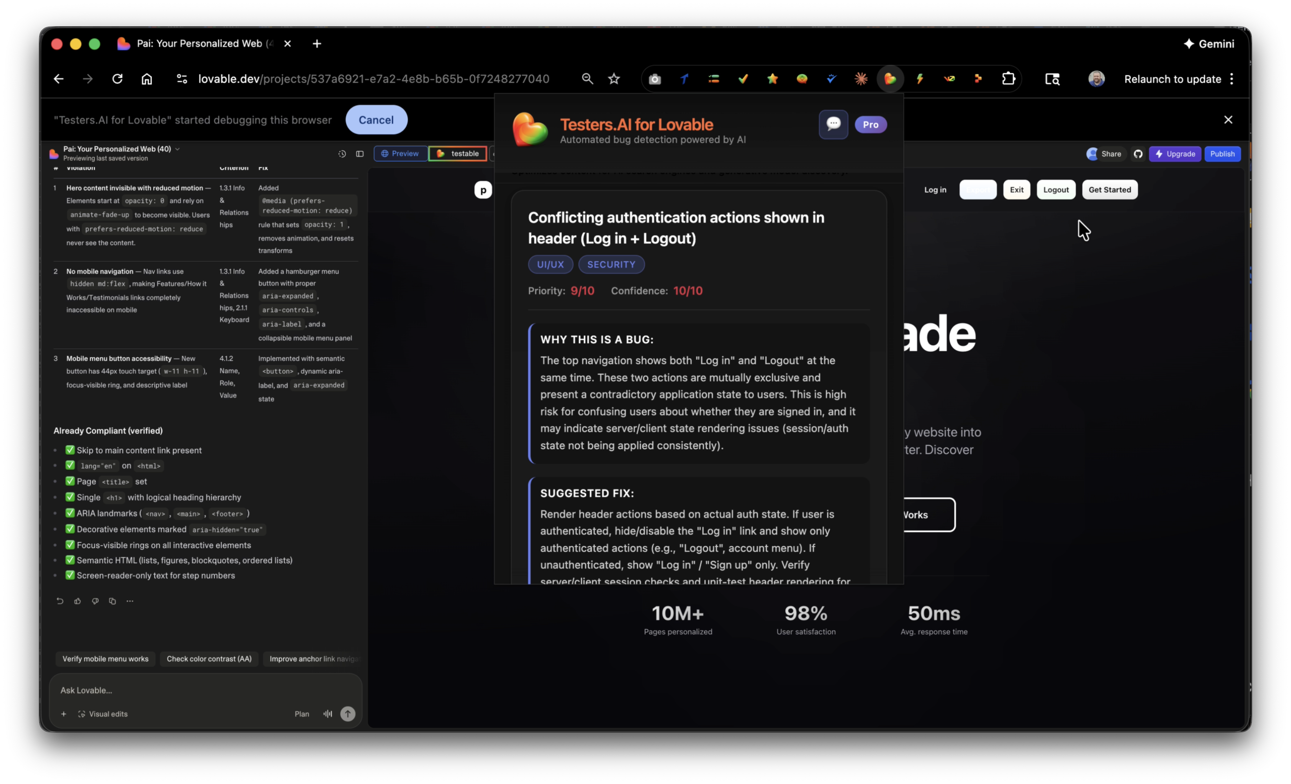
Task: Click the thumbs down feedback icon
Action: [95, 601]
